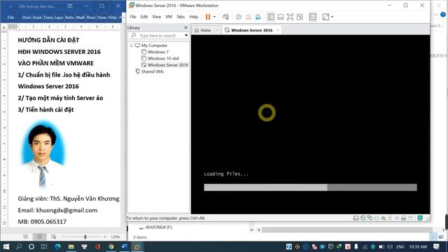Click the 120% zoom level in Word
This screenshot has height=252, width=448.
(x=115, y=237)
